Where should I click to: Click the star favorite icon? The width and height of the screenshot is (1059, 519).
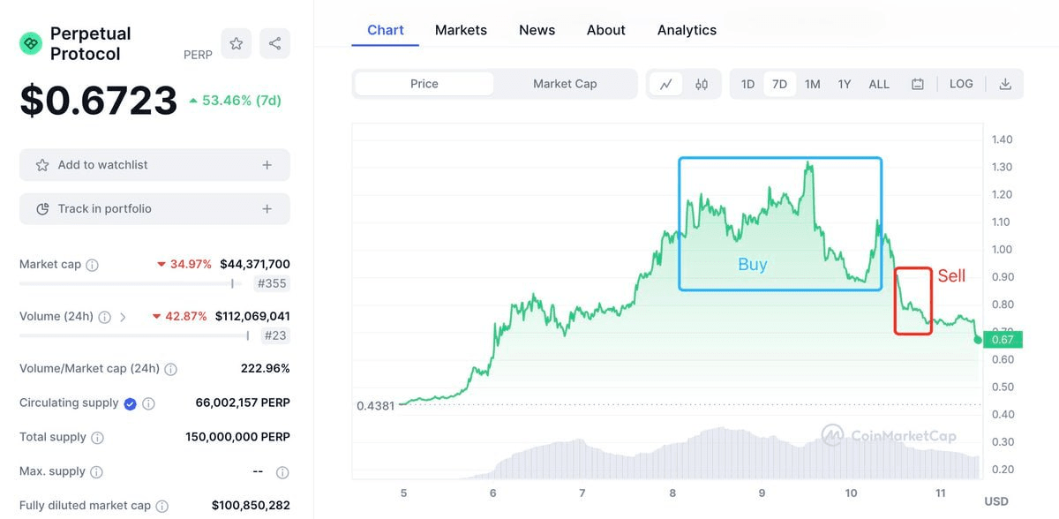click(237, 43)
